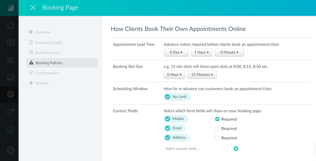Select the settings gear icon
316x161 pixels.
[x=10, y=94]
